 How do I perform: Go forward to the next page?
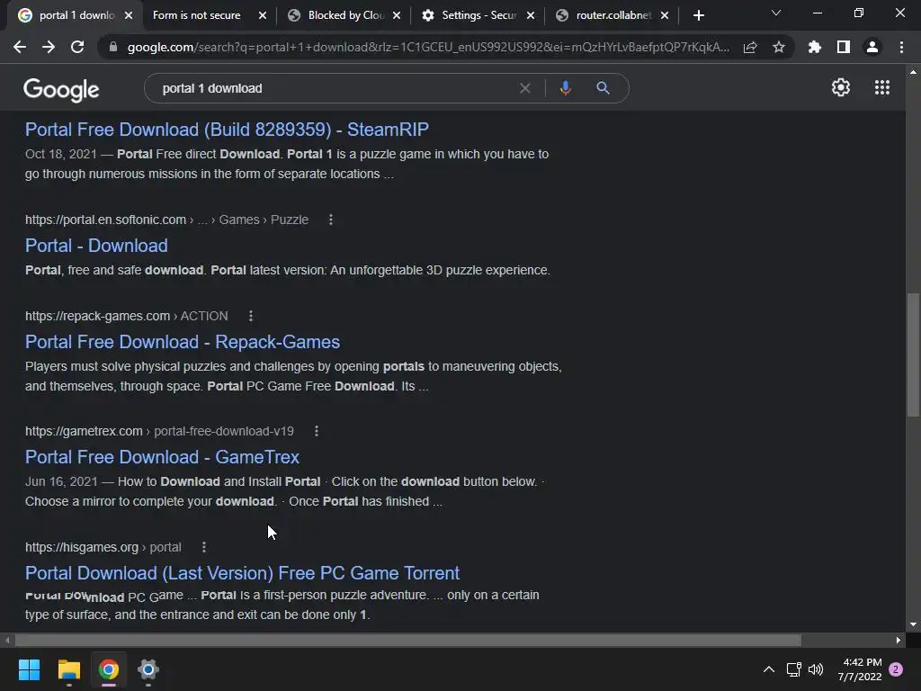point(49,47)
